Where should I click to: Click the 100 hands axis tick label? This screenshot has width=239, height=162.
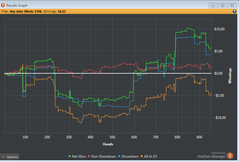pyautogui.click(x=25, y=137)
